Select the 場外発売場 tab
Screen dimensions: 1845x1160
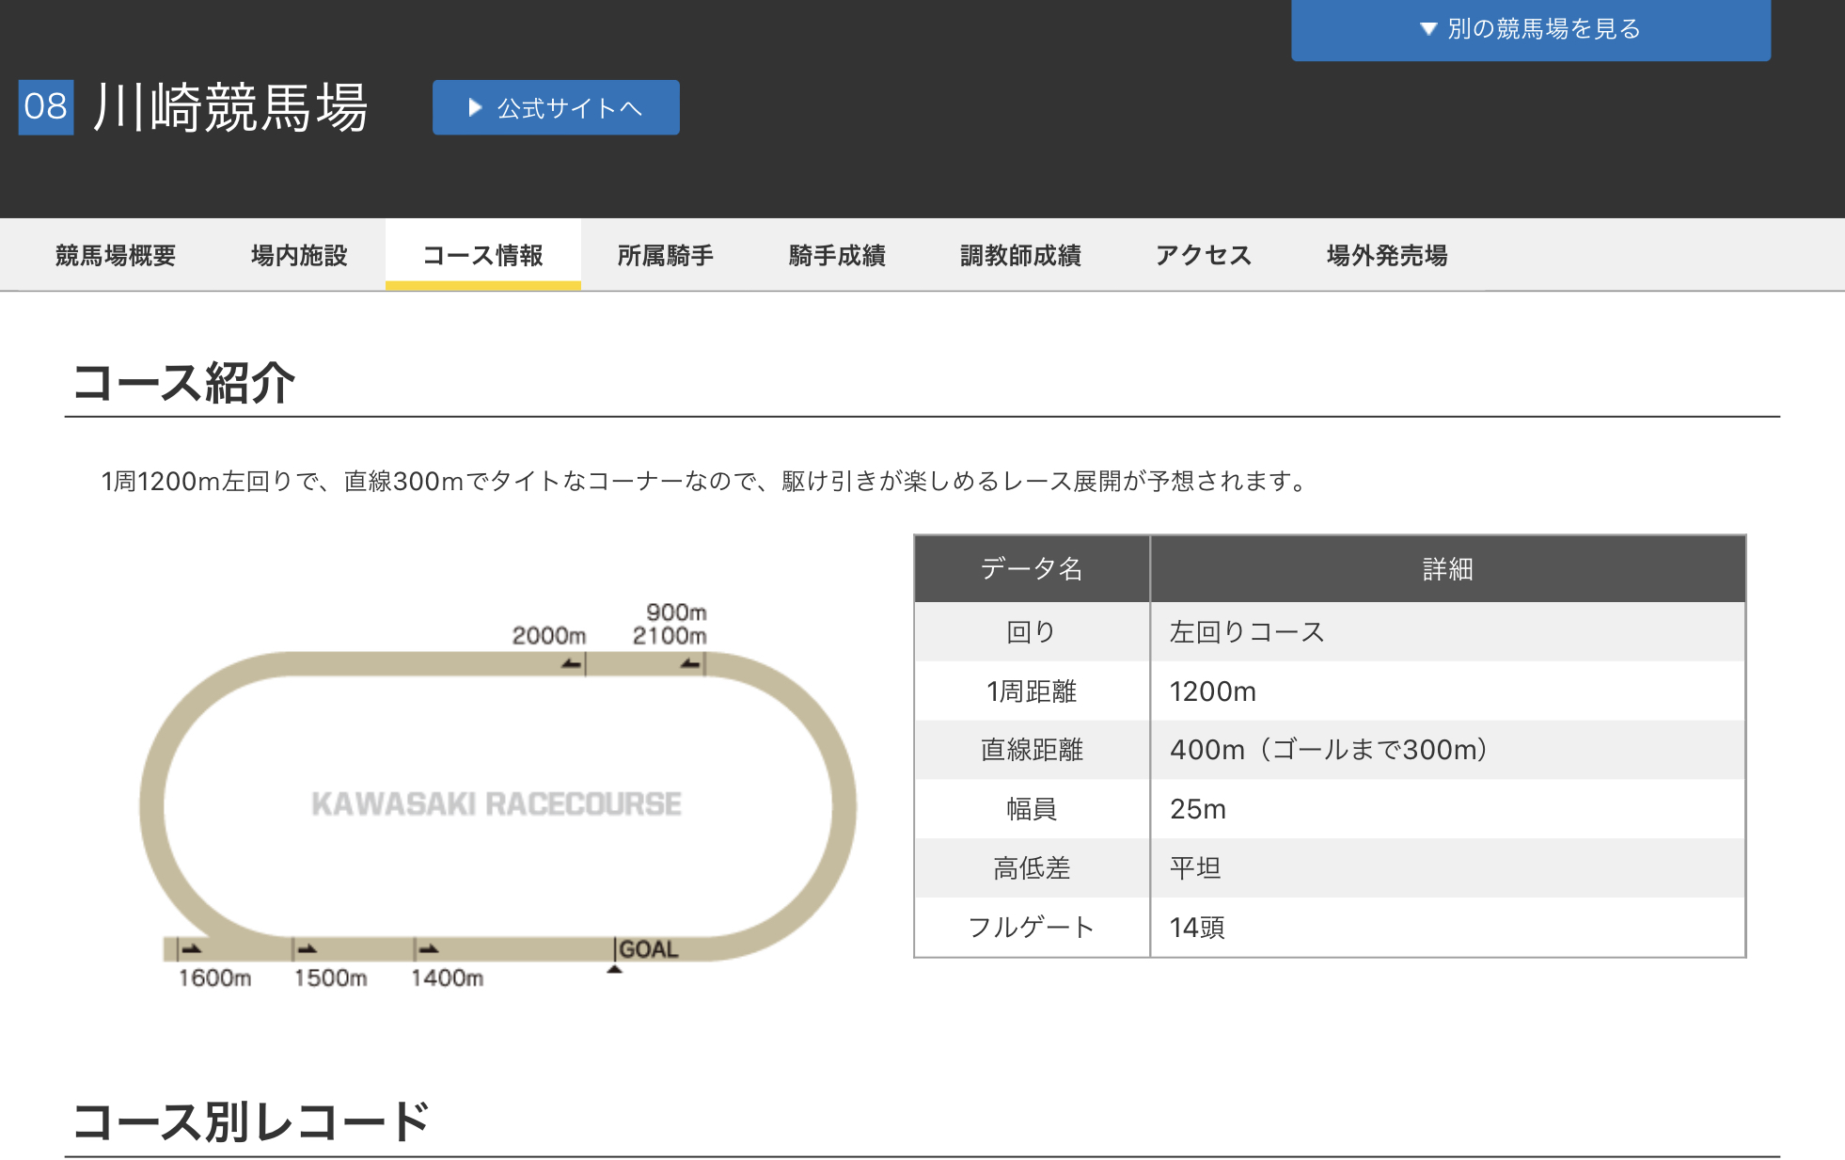pyautogui.click(x=1386, y=255)
